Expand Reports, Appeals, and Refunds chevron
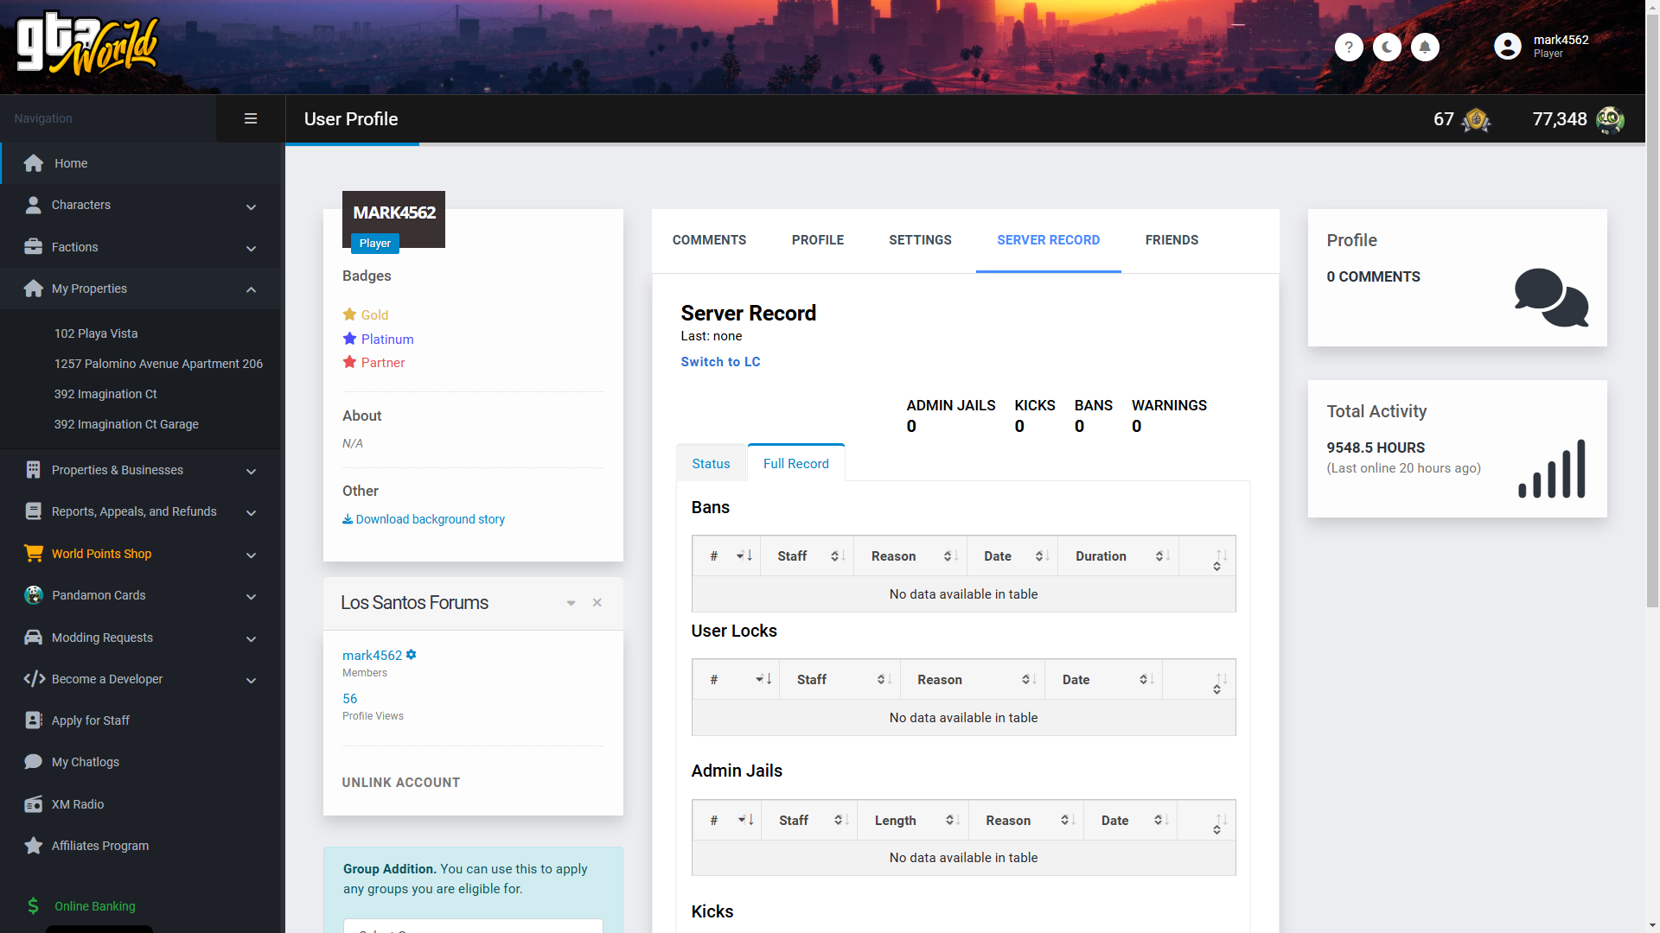1660x933 pixels. pos(251,513)
